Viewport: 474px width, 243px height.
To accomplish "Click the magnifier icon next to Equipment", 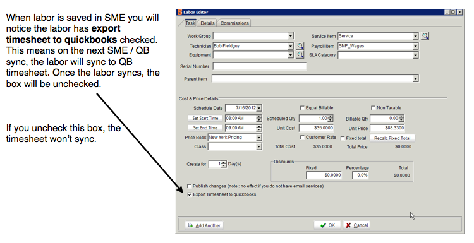I will tap(300, 55).
